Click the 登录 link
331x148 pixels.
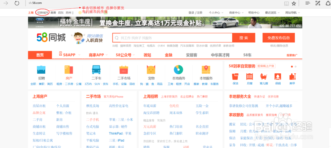click(191, 13)
